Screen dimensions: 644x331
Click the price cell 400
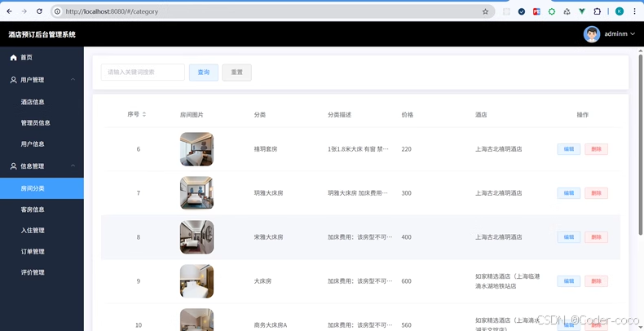click(406, 237)
